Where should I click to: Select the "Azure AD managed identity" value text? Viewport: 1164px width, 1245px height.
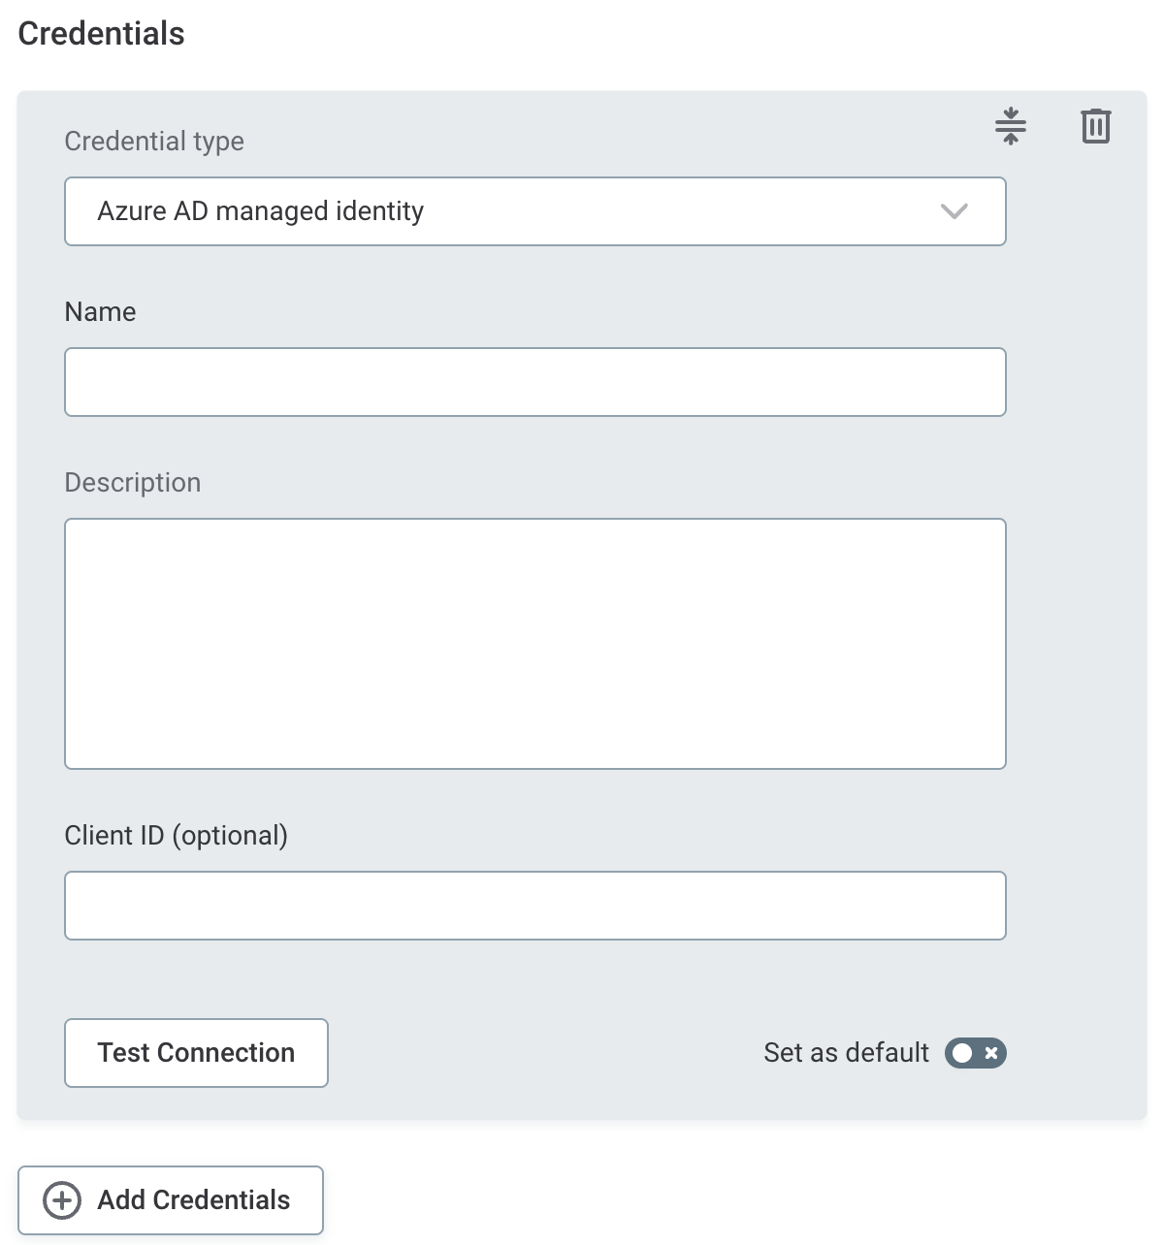click(x=260, y=211)
